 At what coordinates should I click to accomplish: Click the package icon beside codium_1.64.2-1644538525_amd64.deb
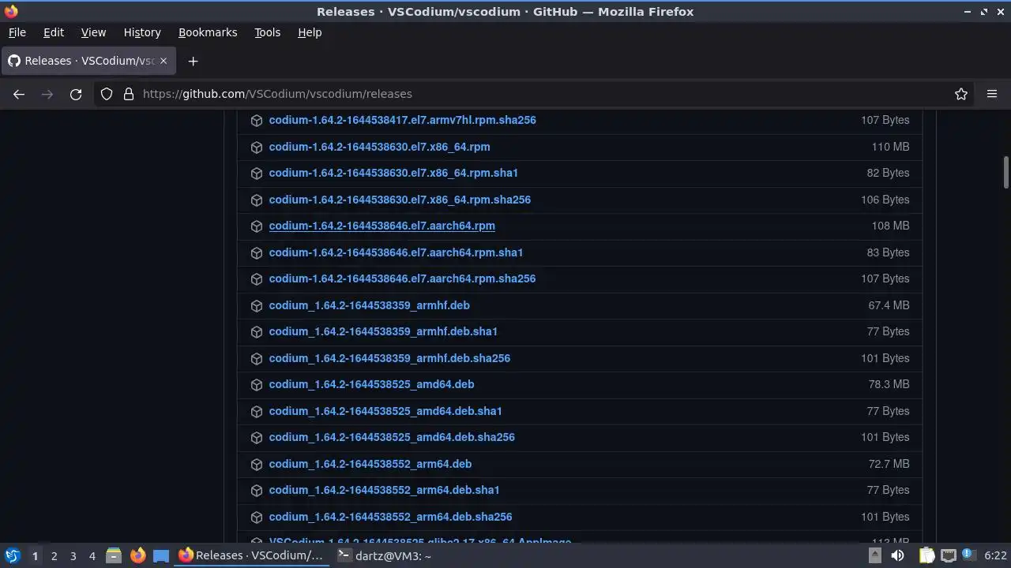tap(257, 385)
